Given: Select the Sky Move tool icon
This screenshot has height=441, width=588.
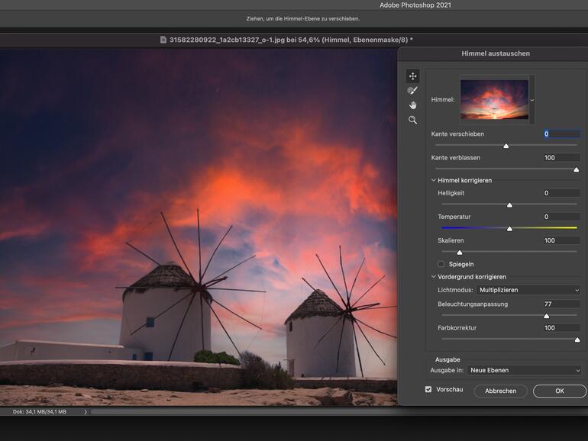Looking at the screenshot, I should click(413, 76).
